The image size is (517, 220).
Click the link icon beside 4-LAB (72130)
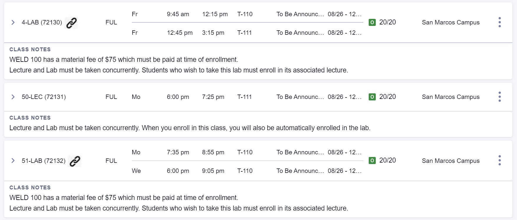72,23
